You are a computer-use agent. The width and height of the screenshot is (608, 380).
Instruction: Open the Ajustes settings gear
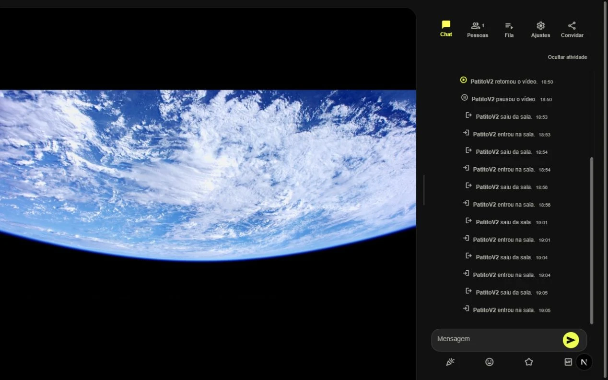click(540, 30)
